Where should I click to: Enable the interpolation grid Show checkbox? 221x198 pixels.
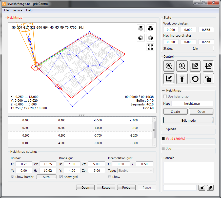pyautogui.click(x=110, y=177)
